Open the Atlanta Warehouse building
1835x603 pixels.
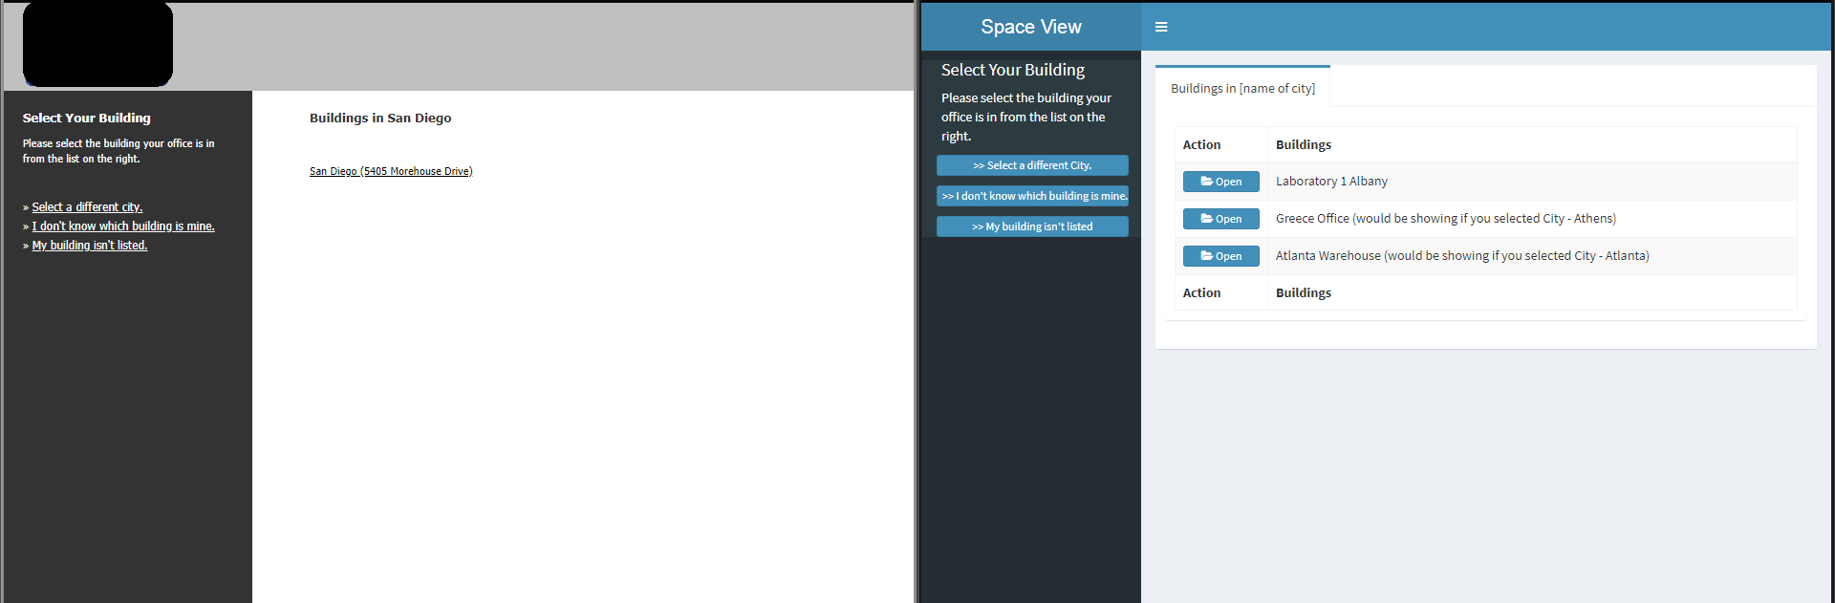[x=1220, y=256]
